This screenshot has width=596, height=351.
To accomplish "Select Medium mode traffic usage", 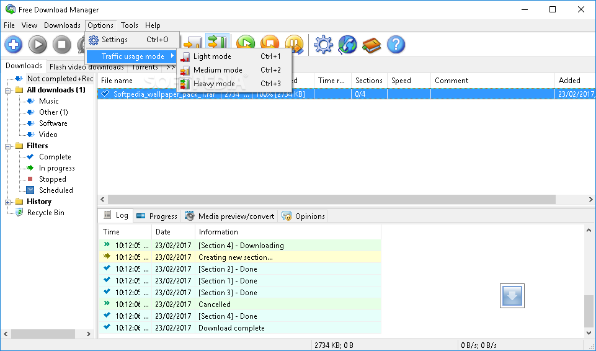I will tap(234, 70).
